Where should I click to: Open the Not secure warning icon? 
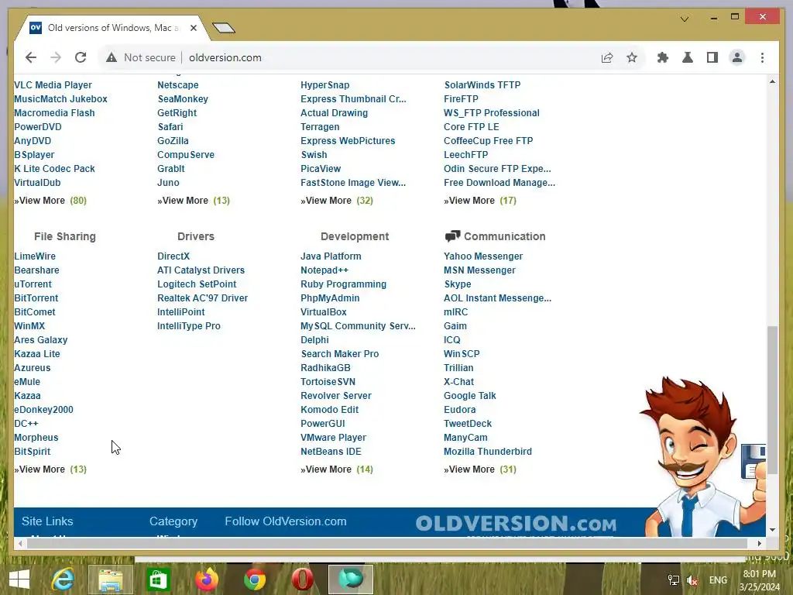pyautogui.click(x=112, y=57)
